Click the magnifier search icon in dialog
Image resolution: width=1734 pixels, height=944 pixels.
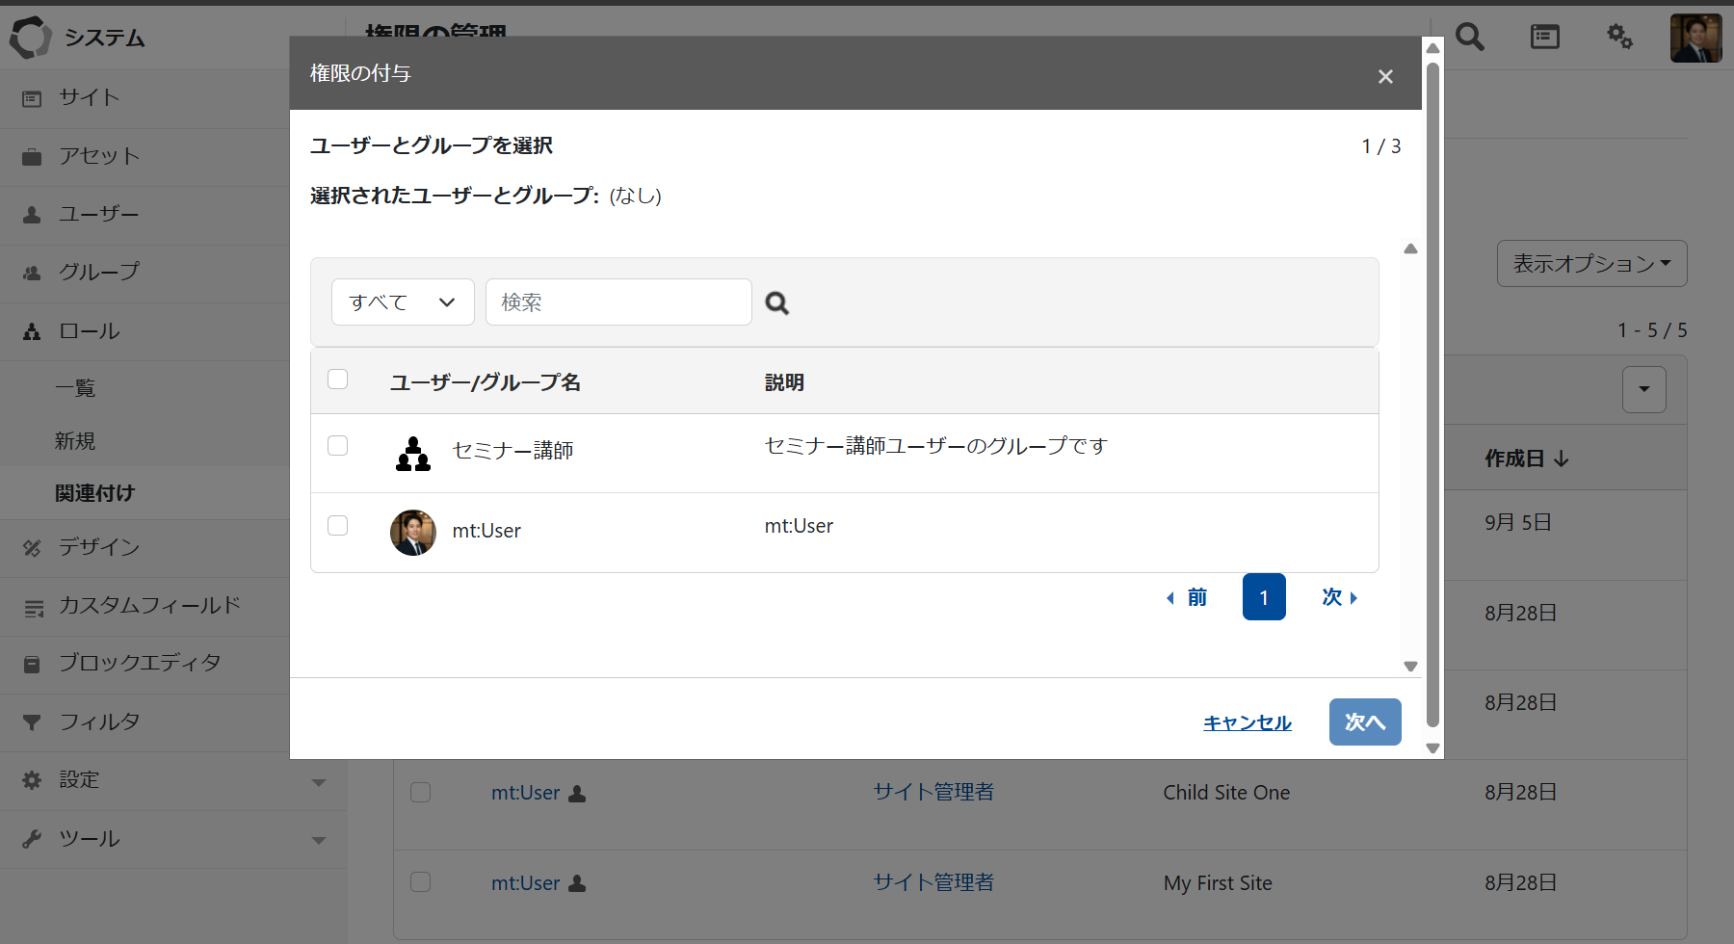(x=776, y=303)
